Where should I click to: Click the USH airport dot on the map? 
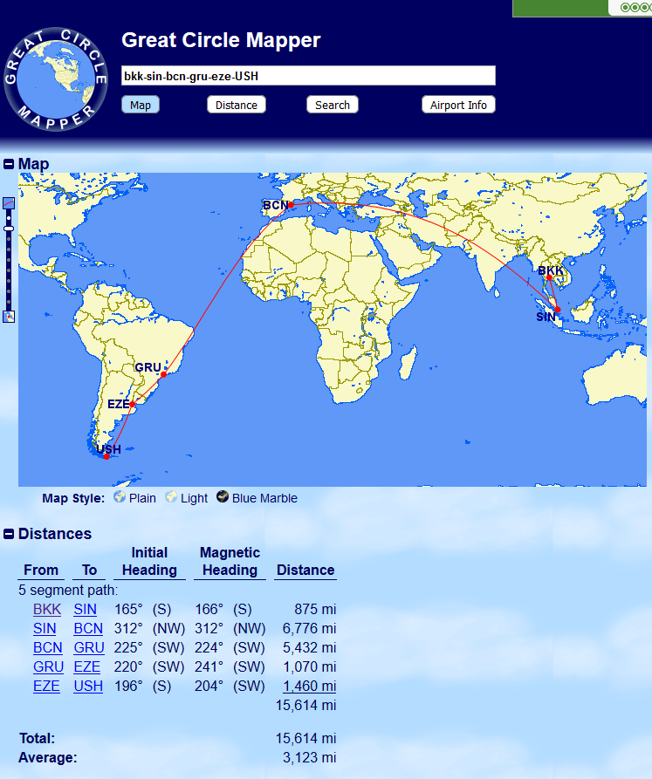pos(106,456)
